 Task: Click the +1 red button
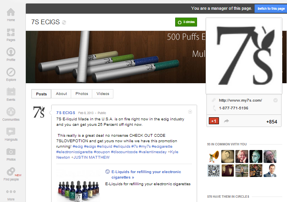pos(214,121)
